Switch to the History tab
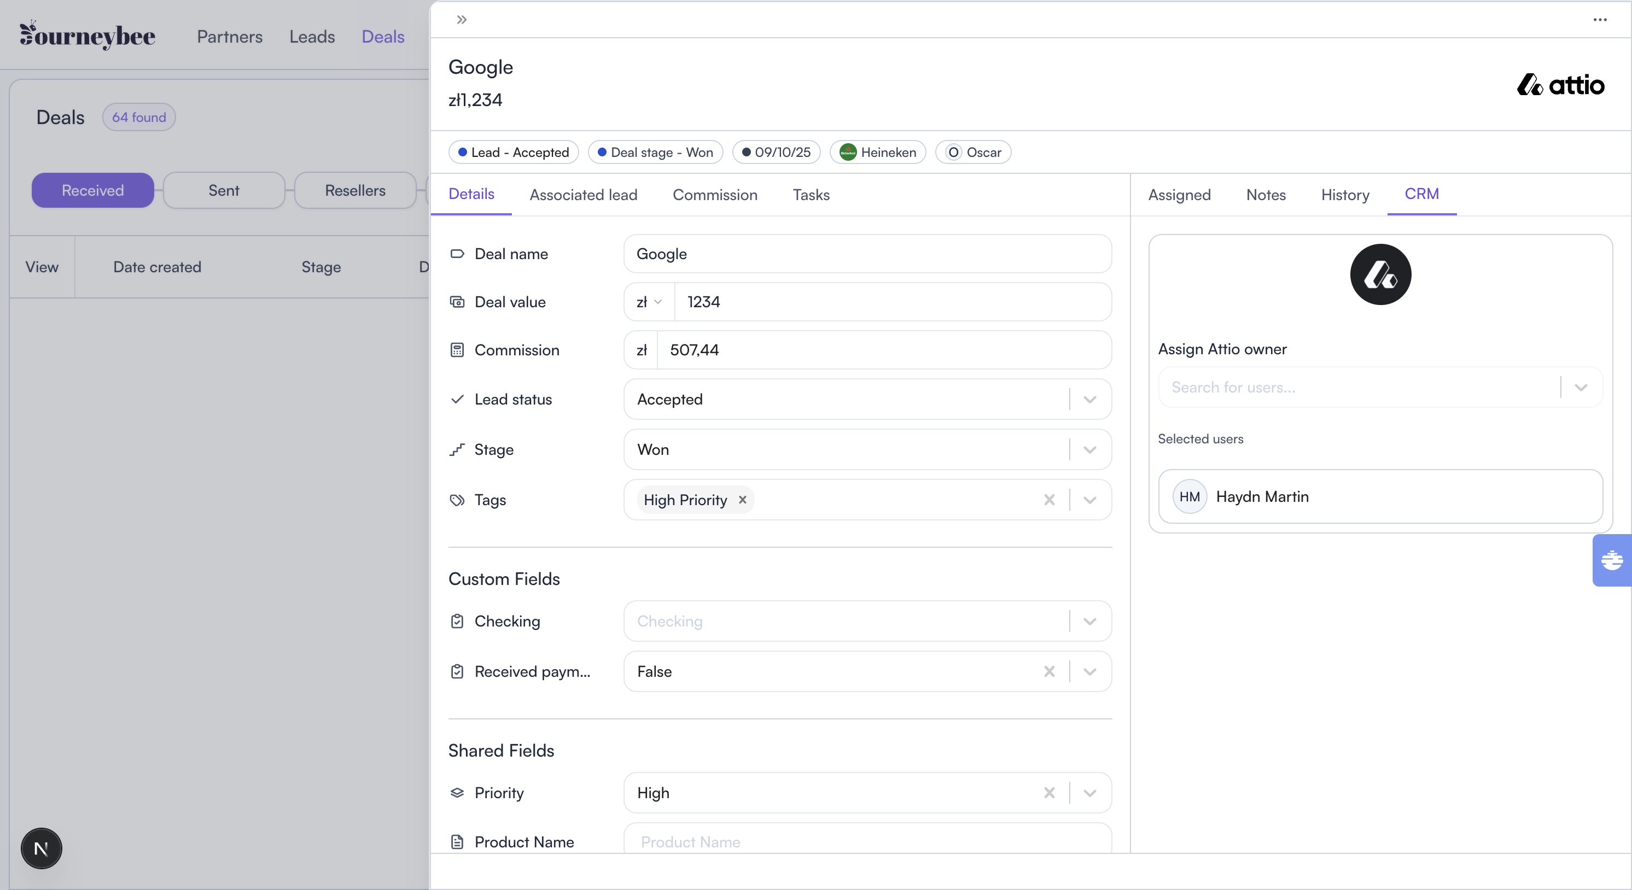1632x890 pixels. [1344, 195]
